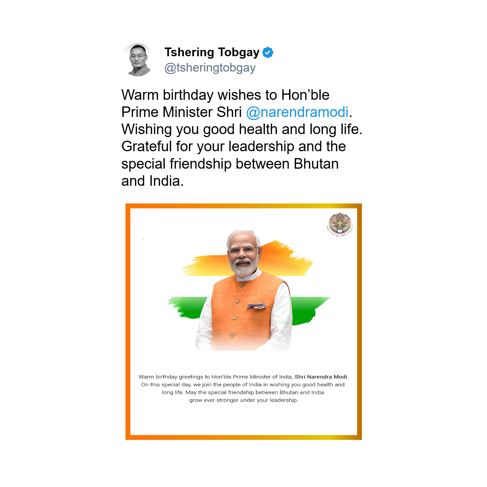Open the display name Tshering Tobgay
This screenshot has width=487, height=487.
pos(212,52)
